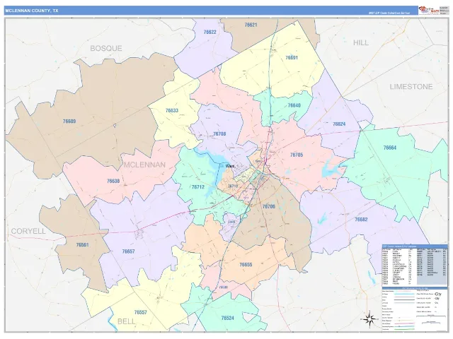
Task: Click the scale bar in the legend
Action: [x=430, y=317]
